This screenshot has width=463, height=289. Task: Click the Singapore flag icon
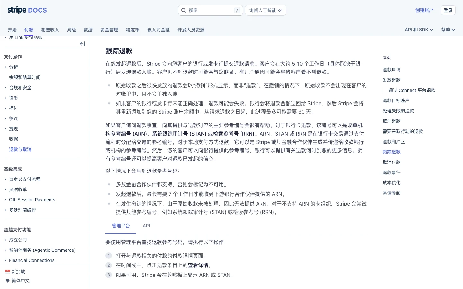[8, 271]
